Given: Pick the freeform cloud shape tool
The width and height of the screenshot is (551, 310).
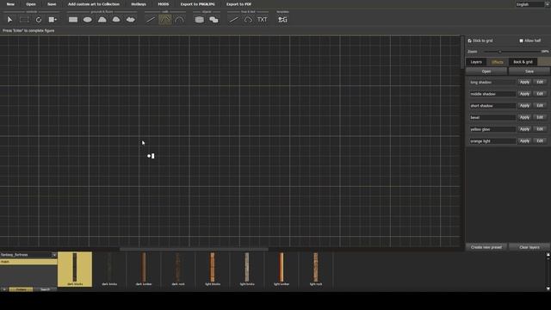Looking at the screenshot, I should tap(131, 20).
